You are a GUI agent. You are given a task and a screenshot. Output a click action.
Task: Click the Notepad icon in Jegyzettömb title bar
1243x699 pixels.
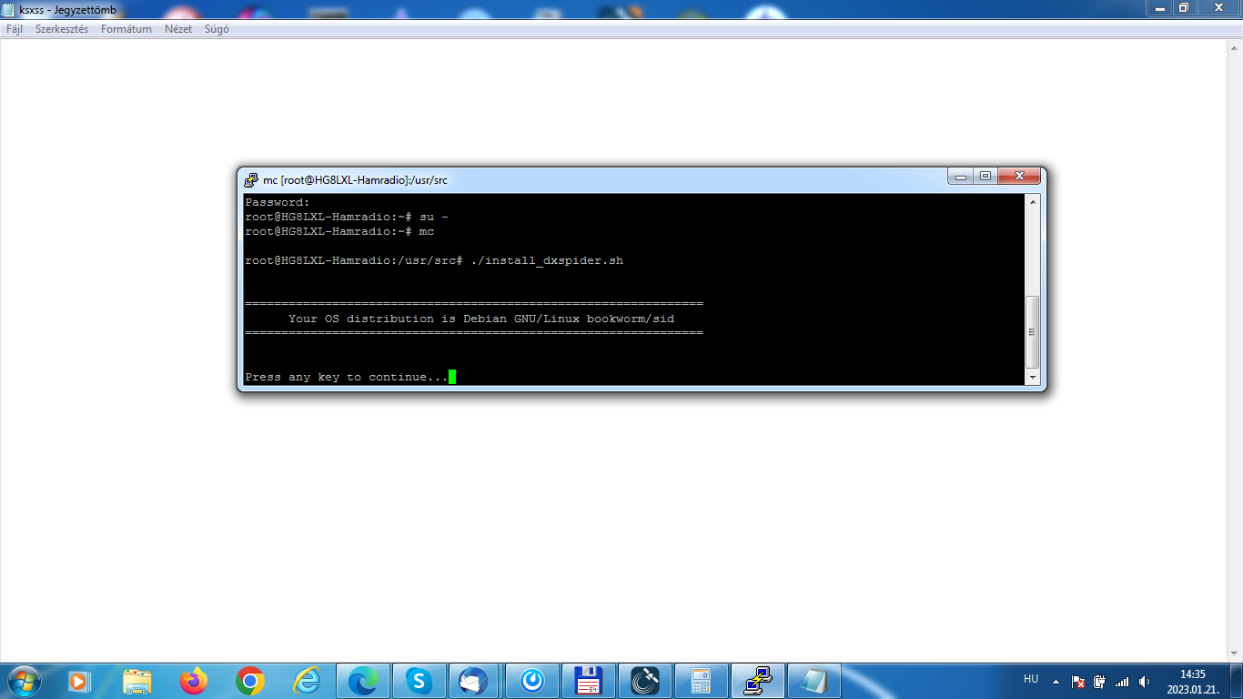(x=10, y=9)
